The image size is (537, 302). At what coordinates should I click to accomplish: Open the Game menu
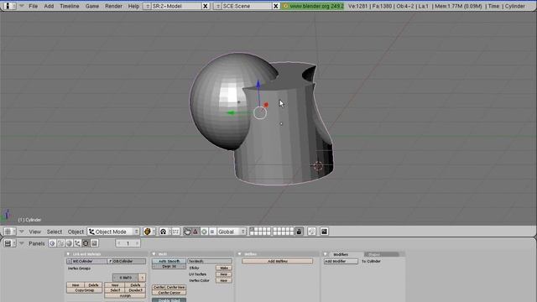pyautogui.click(x=92, y=6)
